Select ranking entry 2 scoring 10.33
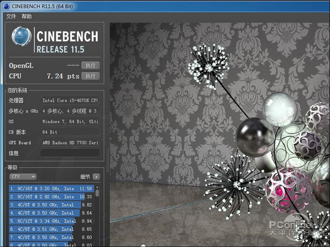The height and width of the screenshot is (247, 330). 51,197
